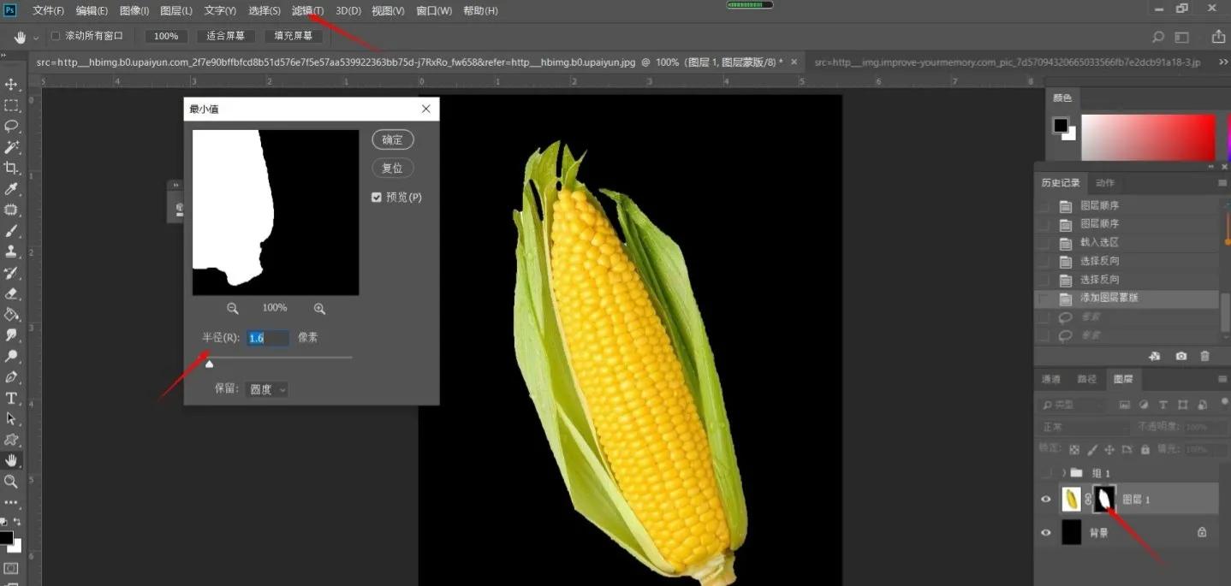Open the 保留 圆度 dropdown
This screenshot has height=586, width=1231.
(267, 389)
